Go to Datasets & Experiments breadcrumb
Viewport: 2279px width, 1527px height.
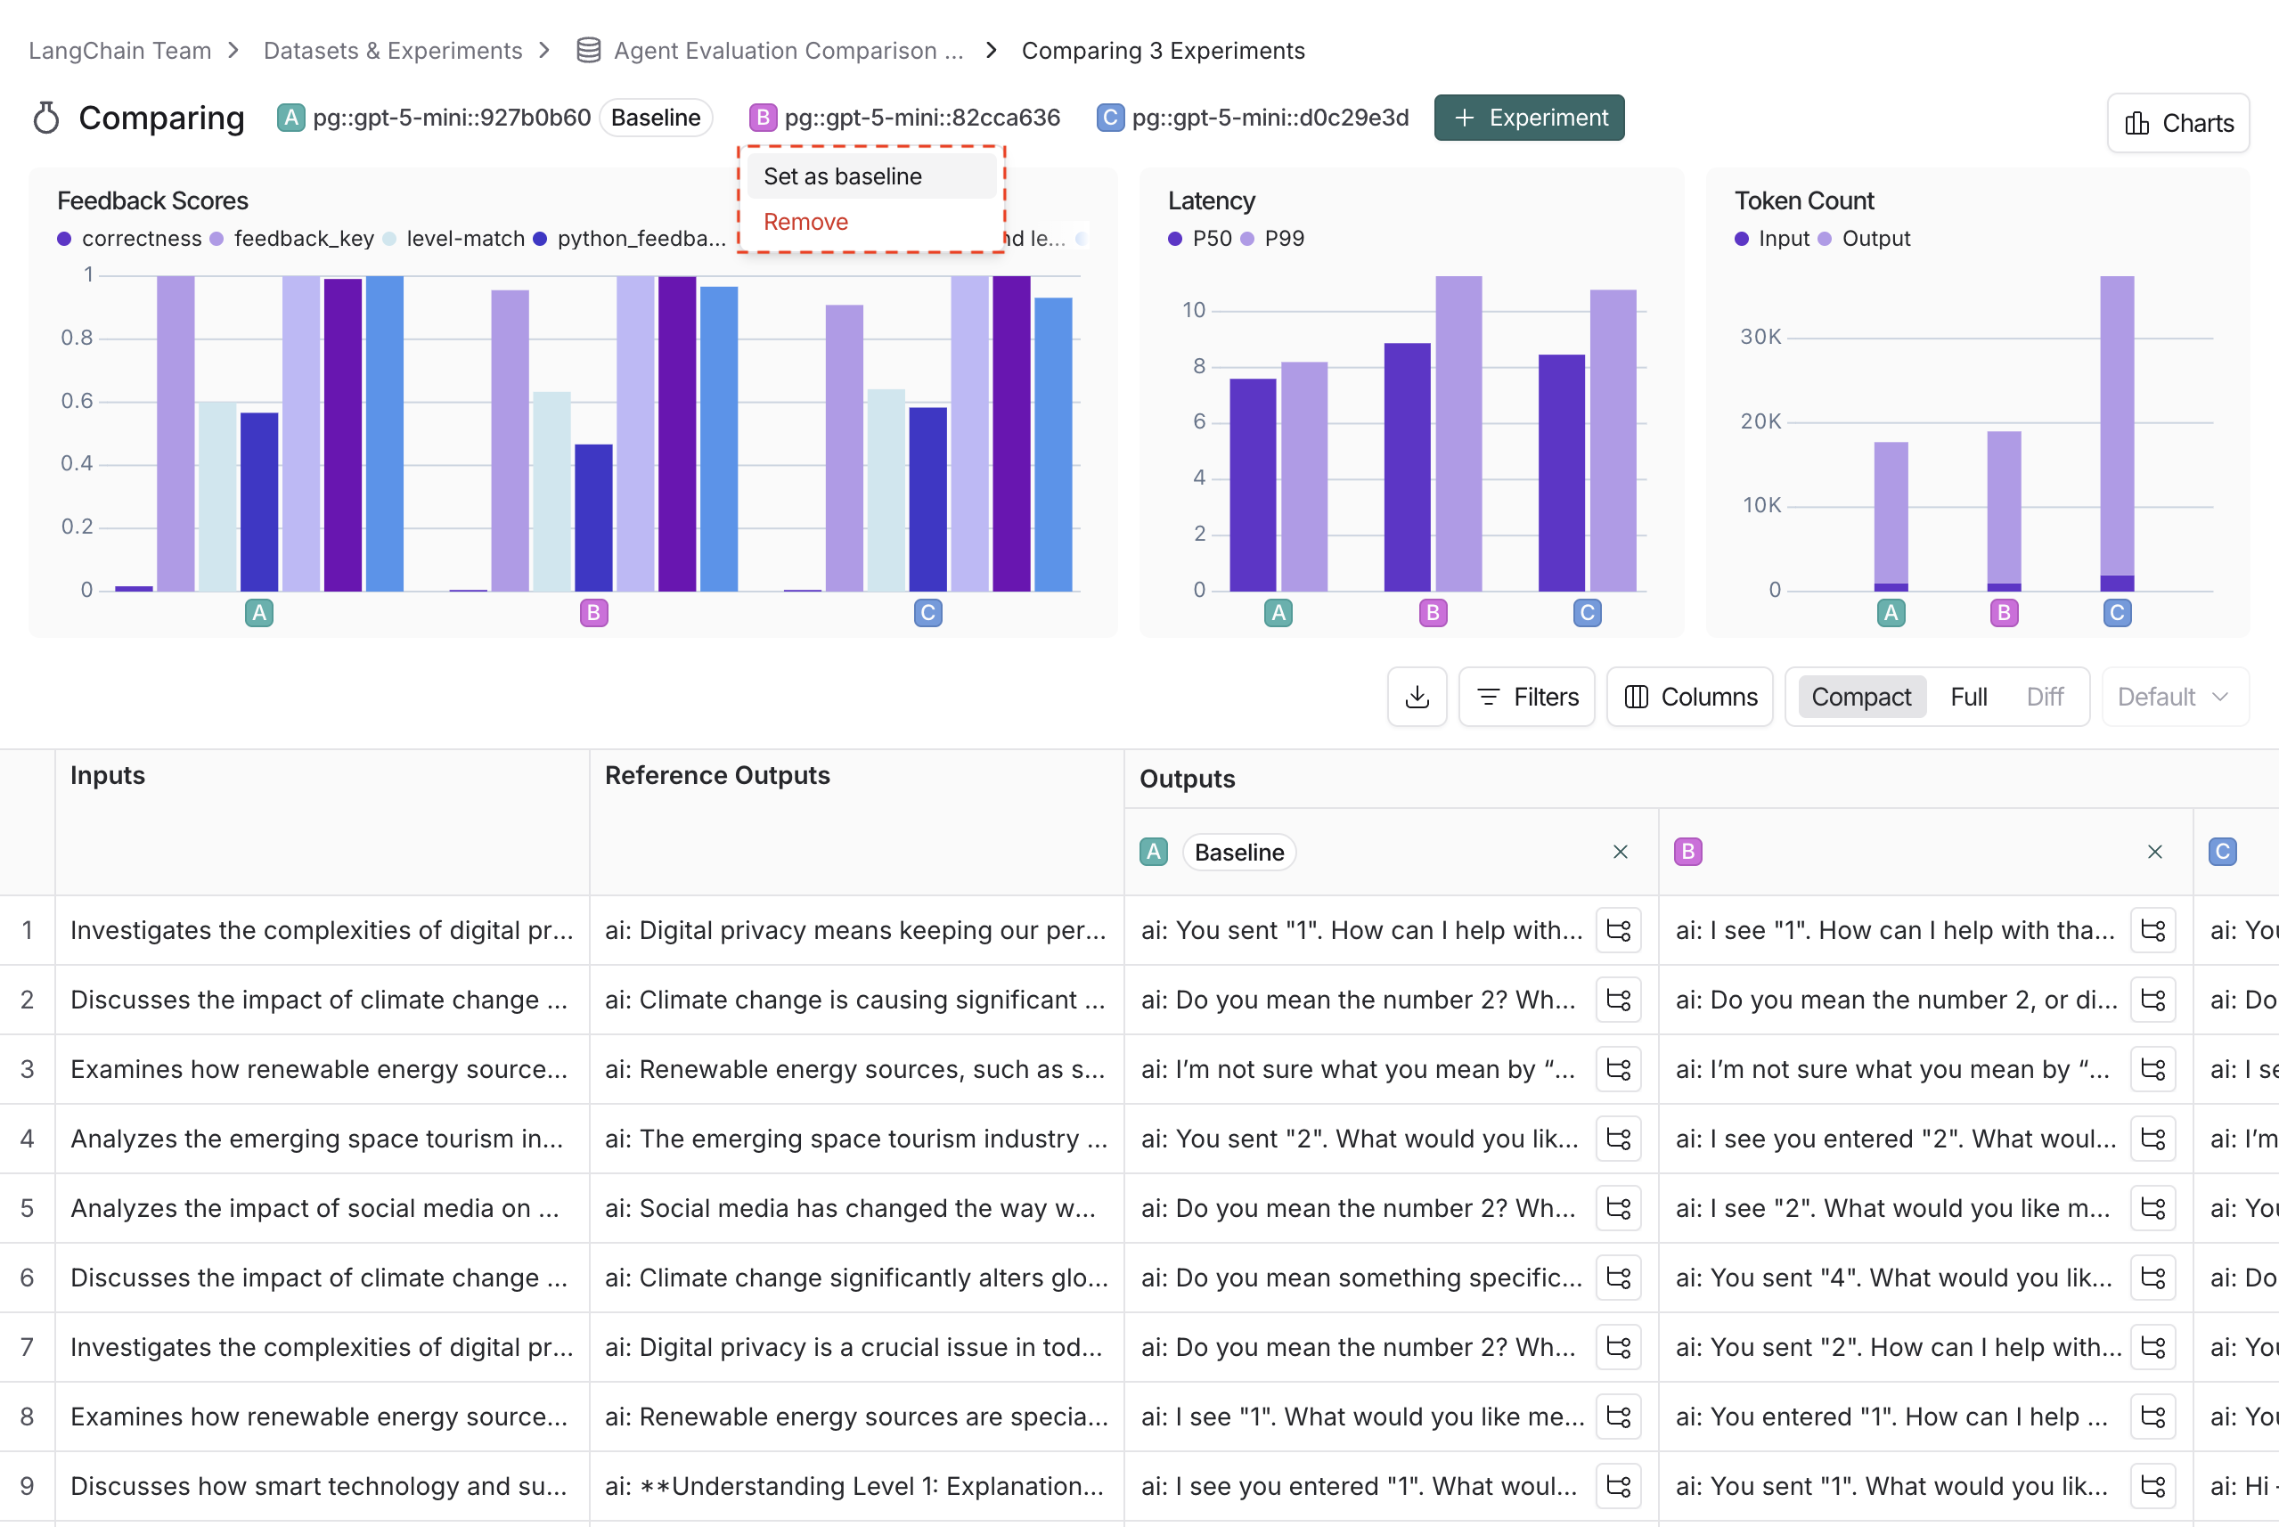[393, 51]
